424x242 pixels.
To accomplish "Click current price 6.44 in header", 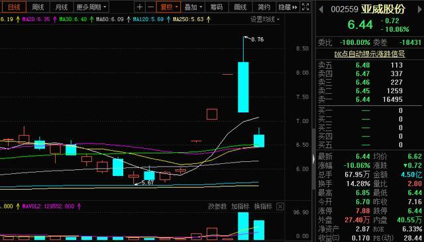I will 360,24.
